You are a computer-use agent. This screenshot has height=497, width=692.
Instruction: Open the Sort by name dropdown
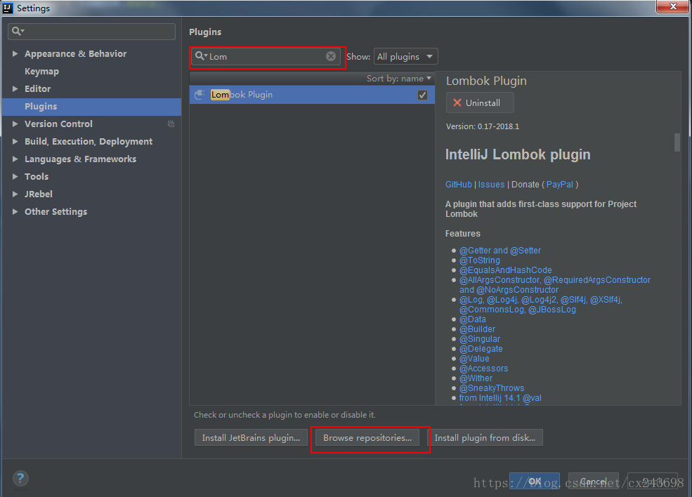(x=399, y=79)
